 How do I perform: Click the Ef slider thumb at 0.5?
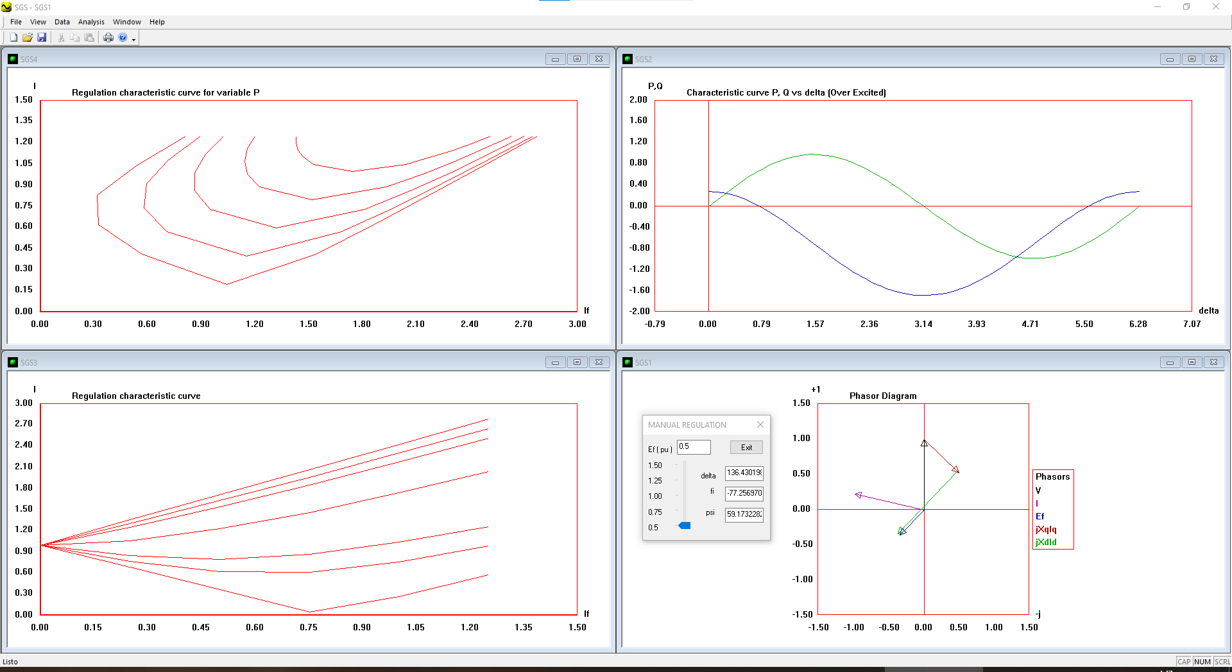tap(685, 526)
